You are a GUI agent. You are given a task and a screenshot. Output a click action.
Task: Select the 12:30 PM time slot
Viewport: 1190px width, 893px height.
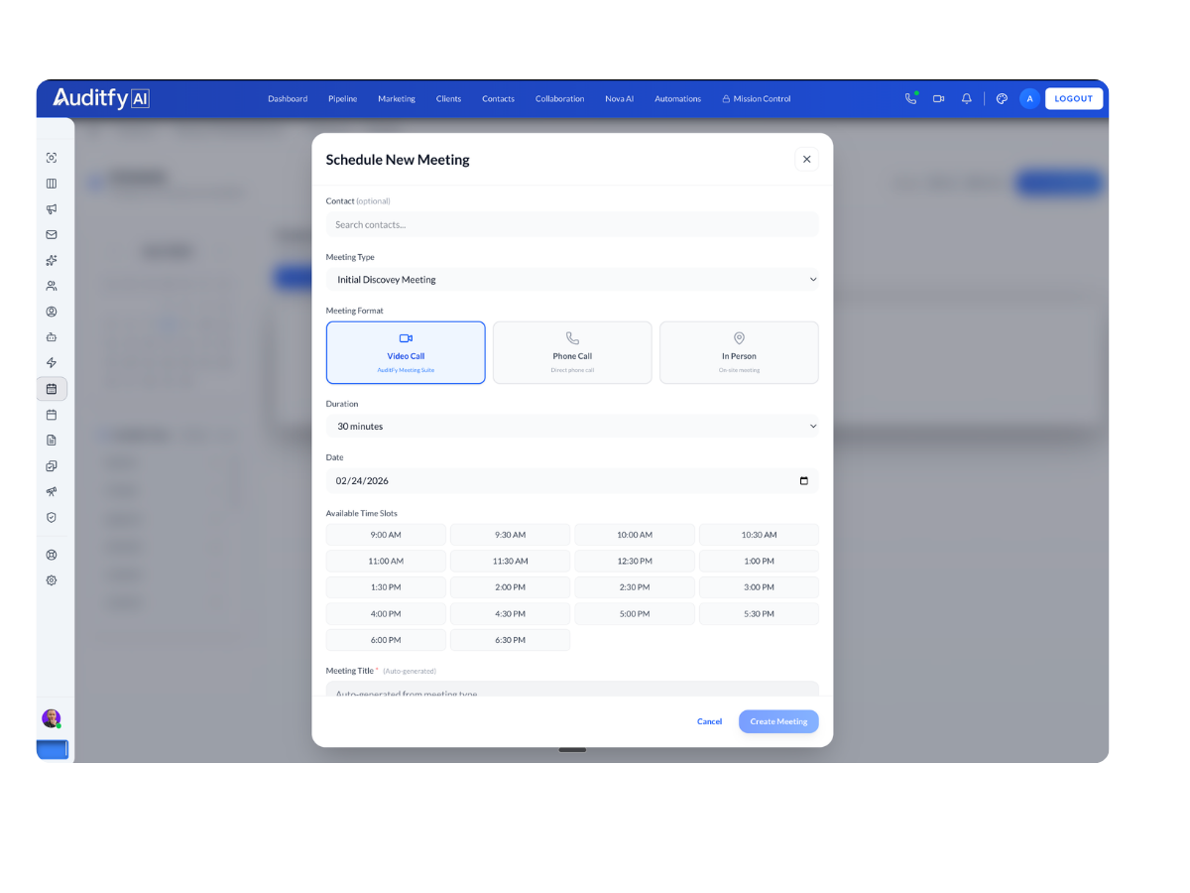coord(635,562)
